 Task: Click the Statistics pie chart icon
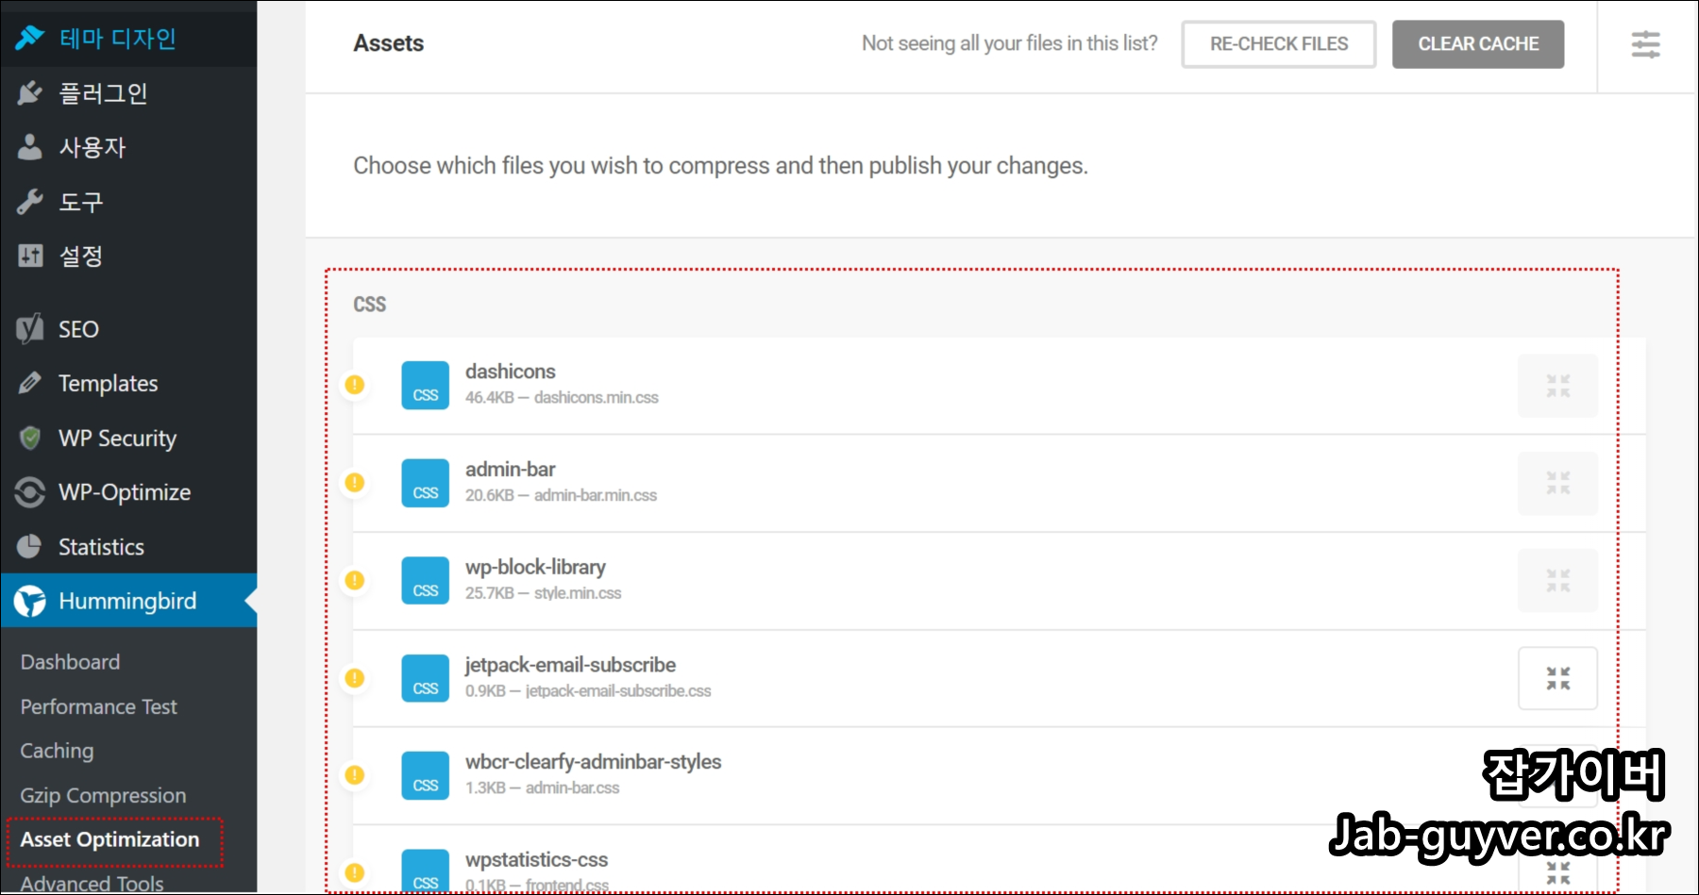[30, 546]
